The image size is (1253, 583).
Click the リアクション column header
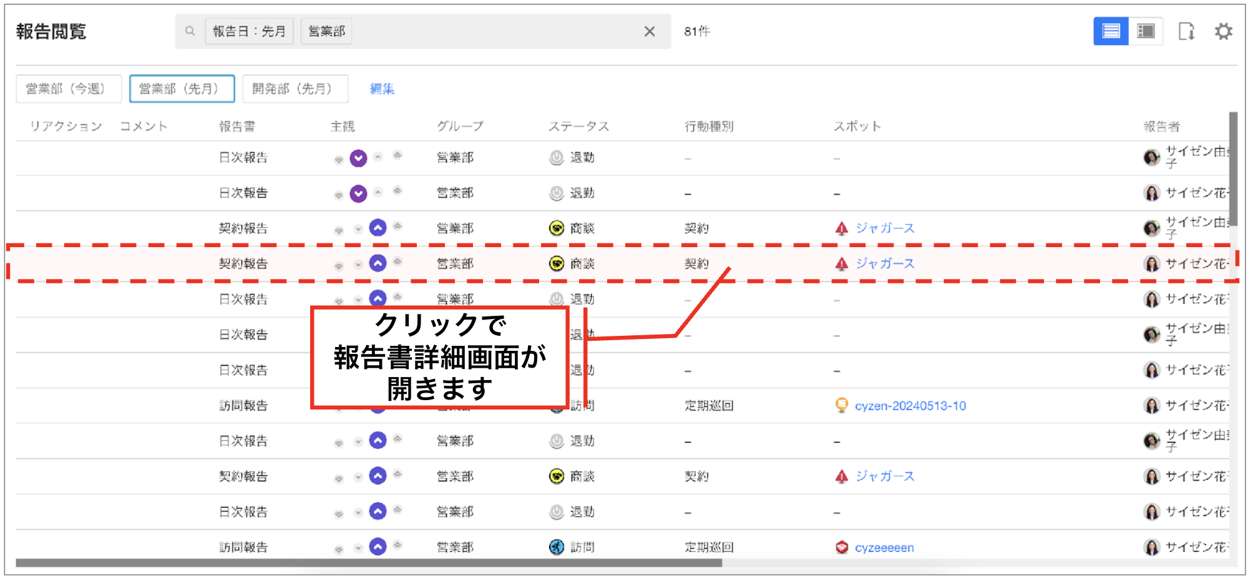pyautogui.click(x=66, y=126)
